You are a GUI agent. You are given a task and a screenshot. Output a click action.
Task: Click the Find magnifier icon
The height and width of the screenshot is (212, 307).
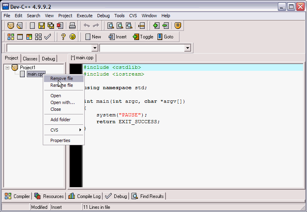[111, 26]
